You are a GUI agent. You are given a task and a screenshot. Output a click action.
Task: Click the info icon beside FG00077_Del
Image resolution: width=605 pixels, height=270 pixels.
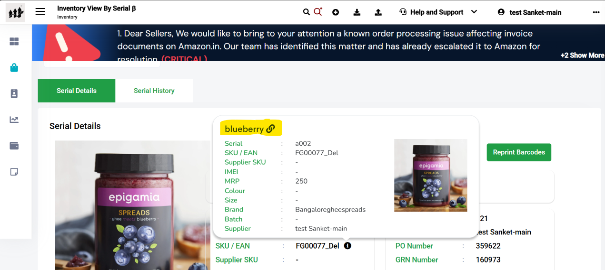click(347, 246)
